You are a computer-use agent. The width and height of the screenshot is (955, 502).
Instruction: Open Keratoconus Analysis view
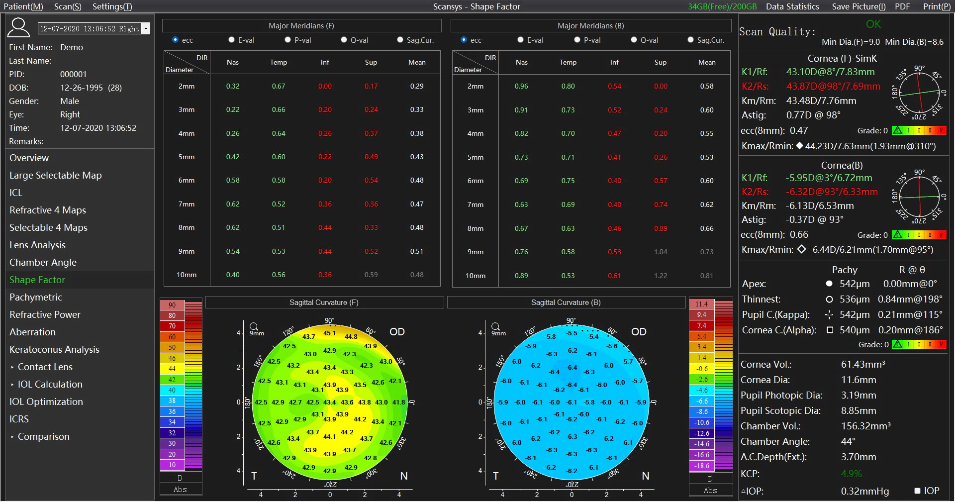click(x=54, y=349)
